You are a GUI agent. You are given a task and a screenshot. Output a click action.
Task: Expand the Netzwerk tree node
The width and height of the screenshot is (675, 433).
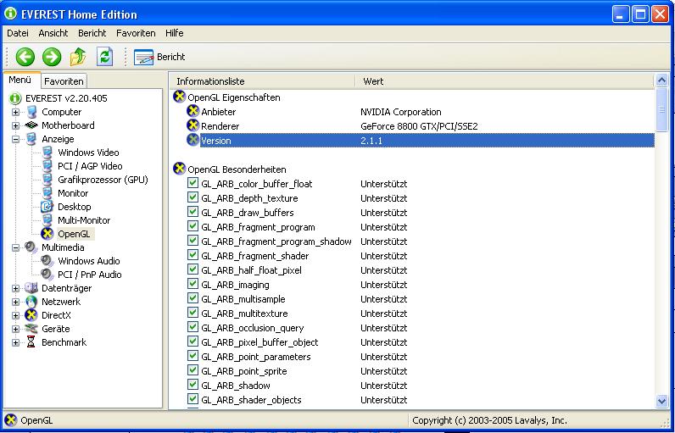point(15,302)
